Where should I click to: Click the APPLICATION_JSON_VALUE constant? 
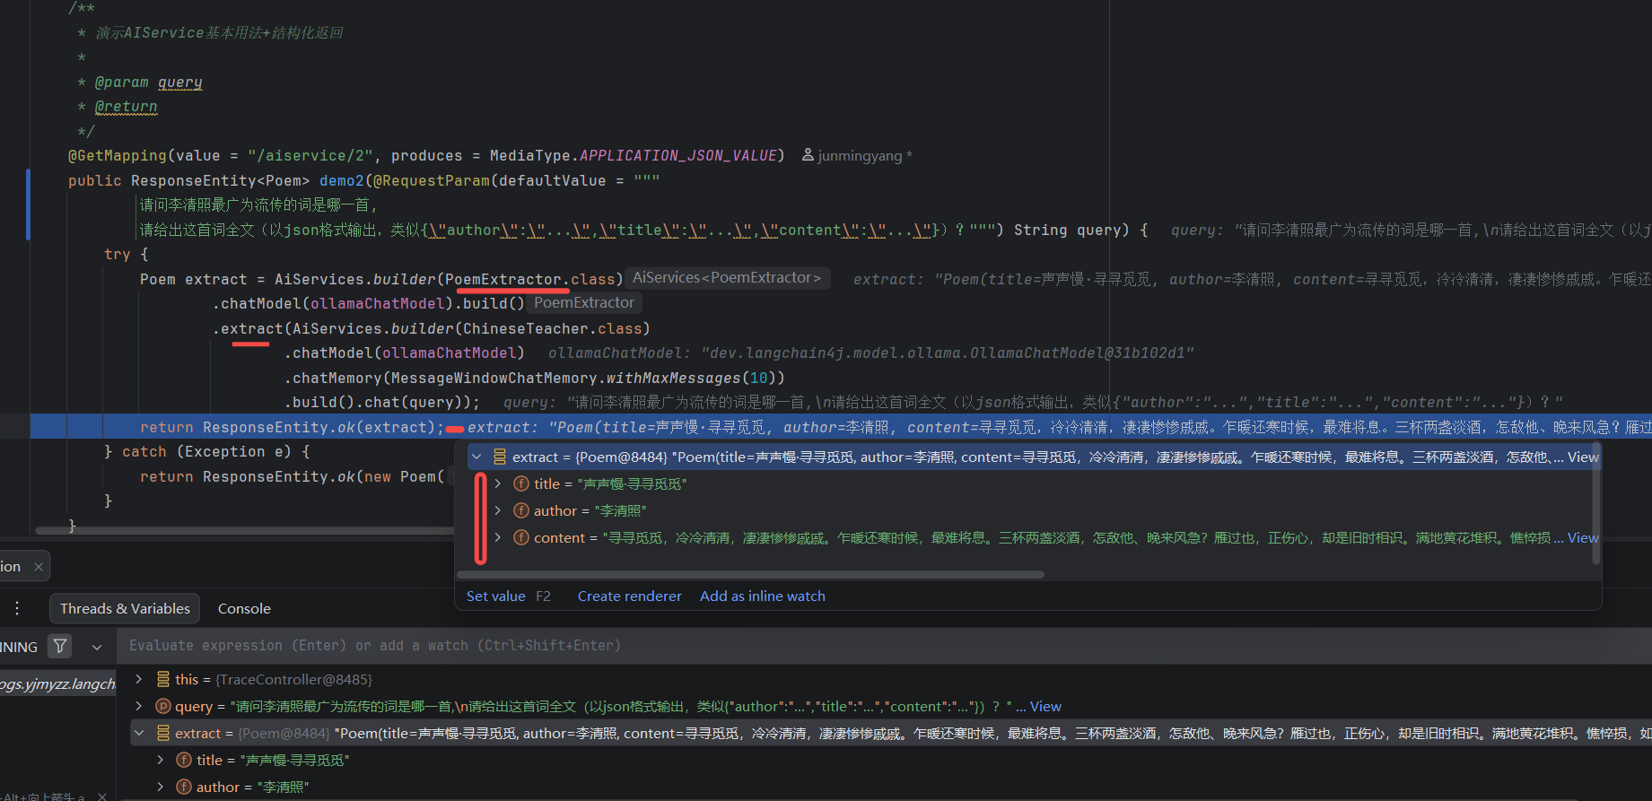click(x=677, y=155)
